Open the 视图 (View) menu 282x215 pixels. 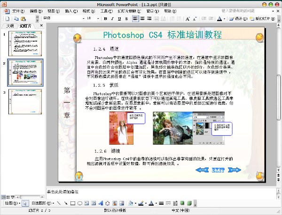54,11
